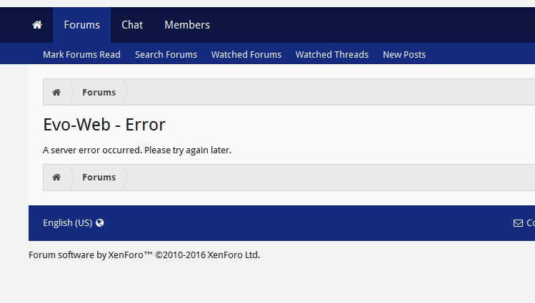The image size is (535, 303).
Task: Open the Search Forums link
Action: 166,54
